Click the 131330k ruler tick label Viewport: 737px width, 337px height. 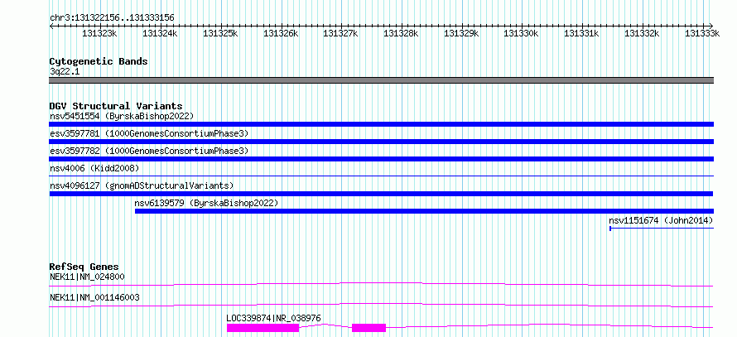pyautogui.click(x=521, y=33)
